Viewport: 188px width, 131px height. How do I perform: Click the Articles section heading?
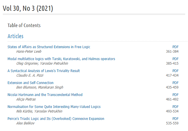click(x=15, y=36)
